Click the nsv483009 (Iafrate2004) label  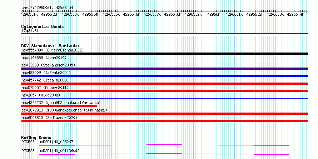tap(46, 73)
